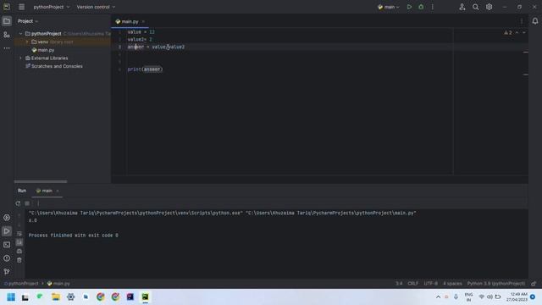
Task: Open Search Everywhere magnifier
Action: point(476,7)
